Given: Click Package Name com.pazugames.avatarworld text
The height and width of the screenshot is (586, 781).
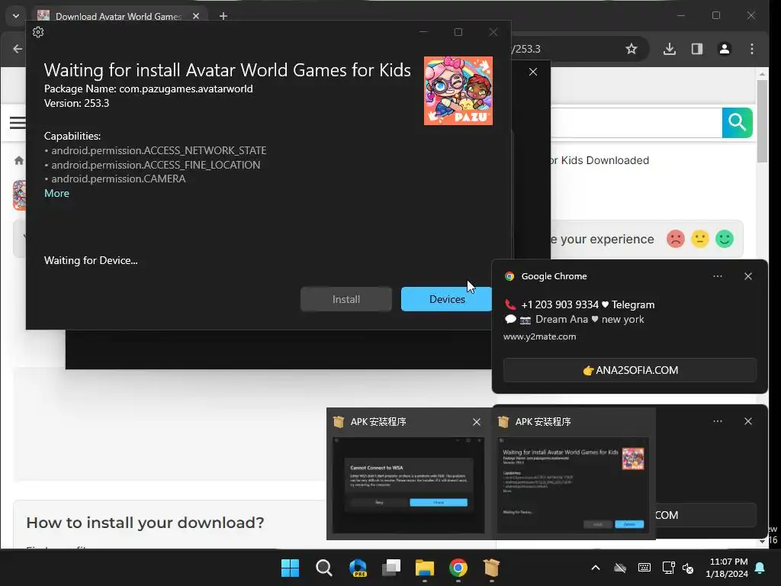Looking at the screenshot, I should [149, 89].
